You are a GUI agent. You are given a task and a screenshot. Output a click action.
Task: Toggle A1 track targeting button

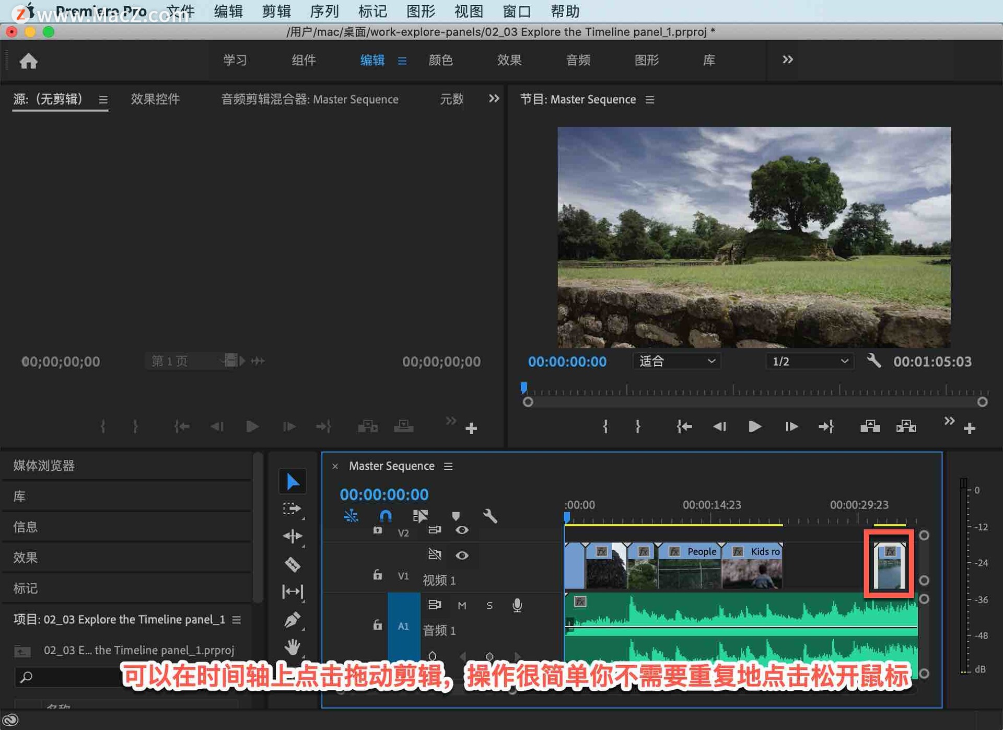403,626
